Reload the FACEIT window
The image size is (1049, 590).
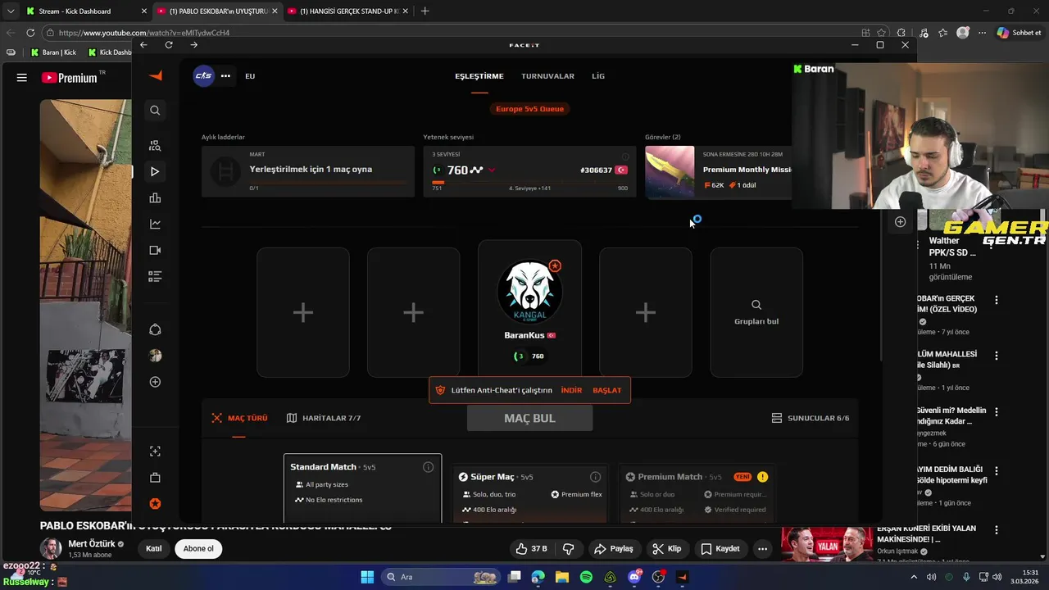(x=169, y=45)
